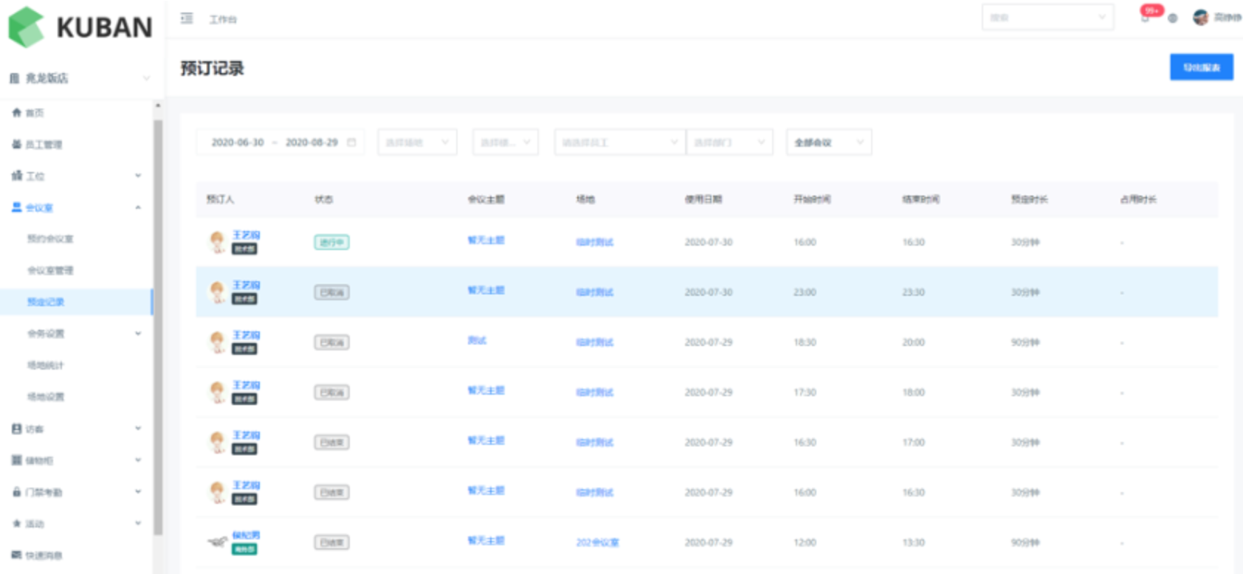The height and width of the screenshot is (574, 1243).
Task: Expand the 储物柜 submenu chevron
Action: click(x=138, y=460)
